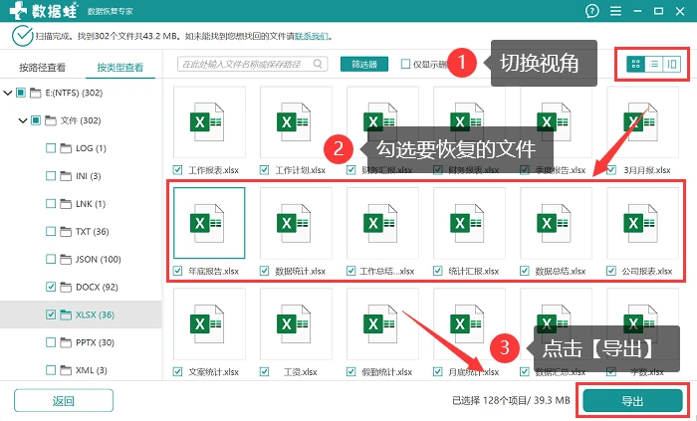Click the TXT folder icon
The height and width of the screenshot is (421, 697).
point(66,231)
